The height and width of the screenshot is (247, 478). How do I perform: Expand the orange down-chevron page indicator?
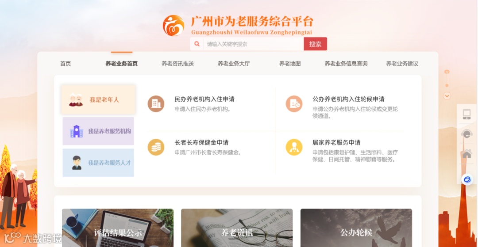click(x=447, y=96)
